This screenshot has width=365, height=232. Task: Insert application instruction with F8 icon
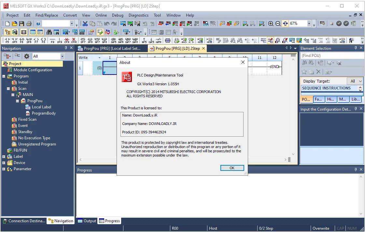tap(43, 40)
